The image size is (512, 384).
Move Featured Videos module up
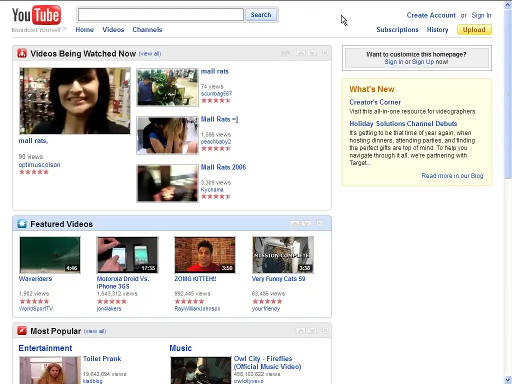click(x=294, y=223)
